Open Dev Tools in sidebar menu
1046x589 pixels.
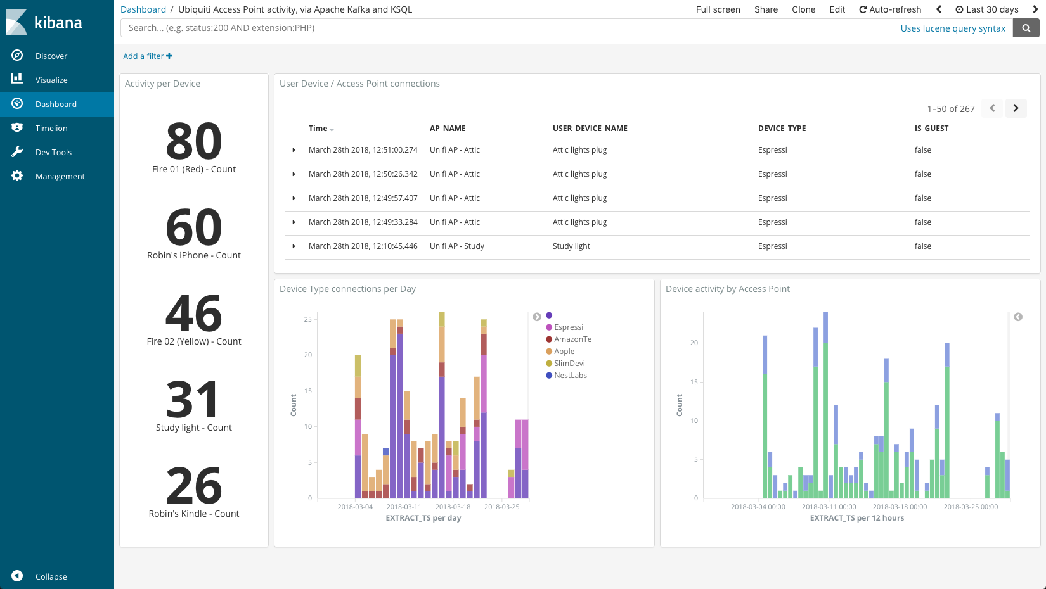(53, 152)
